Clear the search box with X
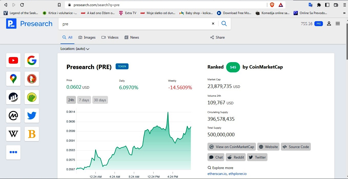Image resolution: width=348 pixels, height=179 pixels. [x=213, y=24]
